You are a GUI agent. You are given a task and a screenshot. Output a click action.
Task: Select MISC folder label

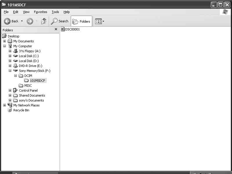point(28,86)
